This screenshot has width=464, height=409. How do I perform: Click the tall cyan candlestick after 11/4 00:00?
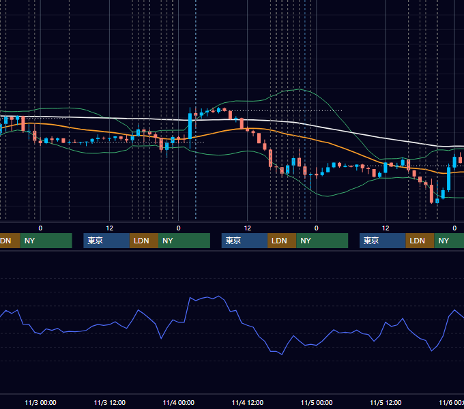click(x=190, y=126)
